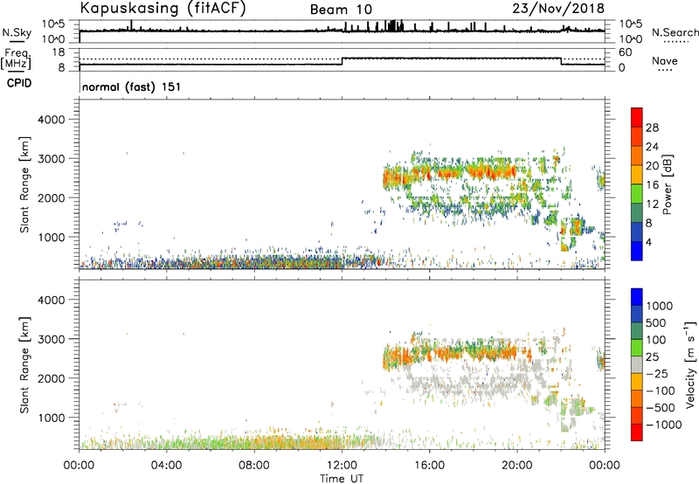Click the 20:00 time tick label
The height and width of the screenshot is (484, 699).
click(517, 466)
